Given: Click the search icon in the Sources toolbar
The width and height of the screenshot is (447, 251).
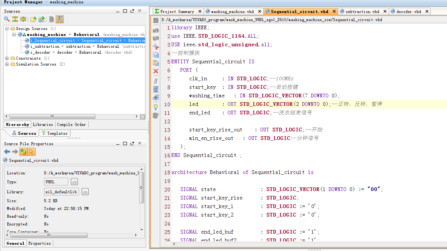Looking at the screenshot, I should pos(7,19).
